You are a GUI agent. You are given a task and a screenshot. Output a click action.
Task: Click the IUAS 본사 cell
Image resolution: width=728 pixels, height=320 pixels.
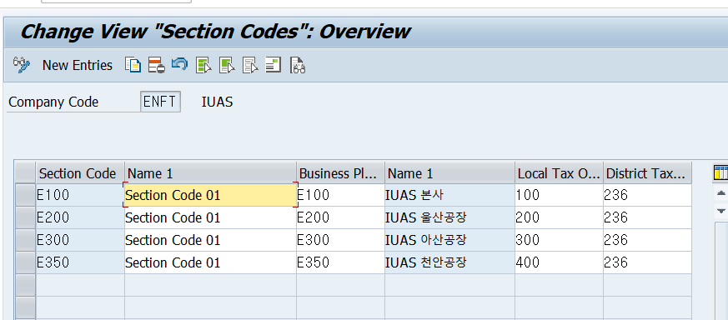tap(450, 195)
